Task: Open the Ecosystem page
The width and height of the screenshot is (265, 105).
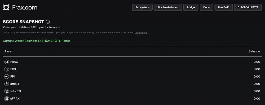Action: tap(142, 7)
